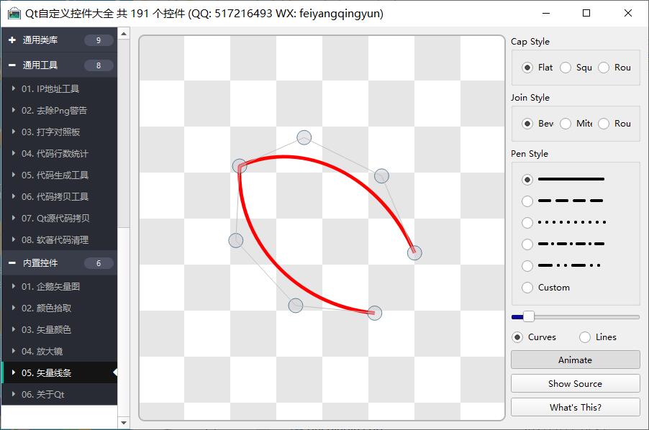Expand arrow beside 02. 颜色拾取

click(14, 308)
